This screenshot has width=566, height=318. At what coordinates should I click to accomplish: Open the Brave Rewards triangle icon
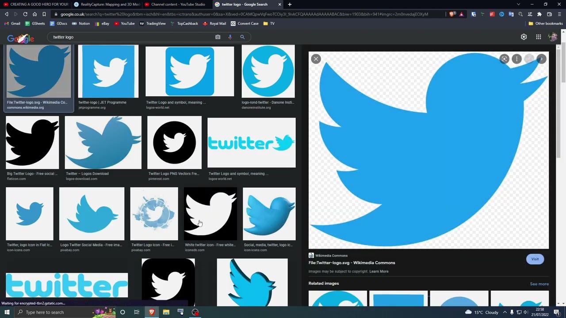(461, 14)
